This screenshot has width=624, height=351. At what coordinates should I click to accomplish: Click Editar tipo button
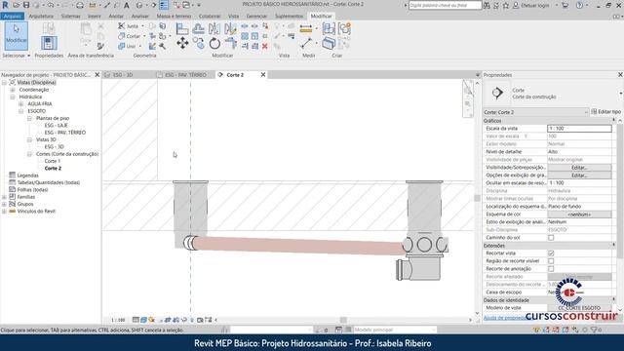[605, 112]
